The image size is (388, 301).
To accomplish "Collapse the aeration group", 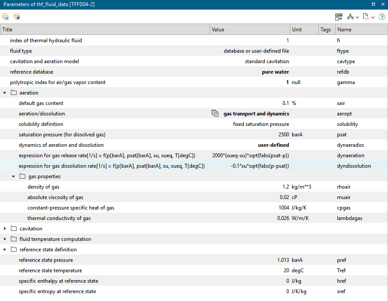I will click(5, 93).
